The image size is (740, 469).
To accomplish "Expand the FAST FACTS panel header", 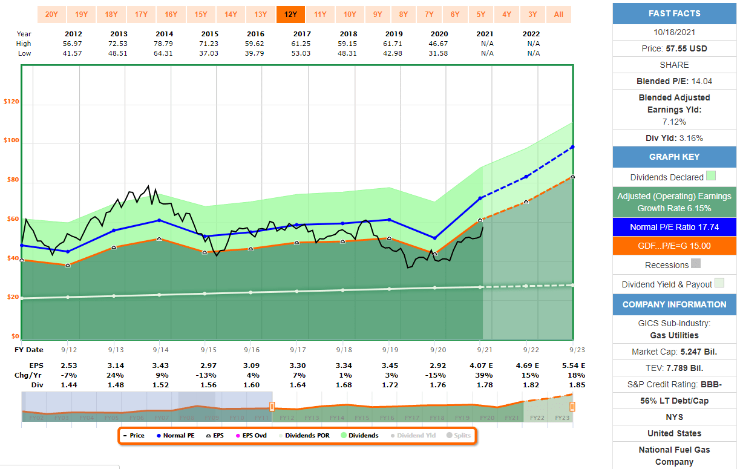I will [674, 13].
